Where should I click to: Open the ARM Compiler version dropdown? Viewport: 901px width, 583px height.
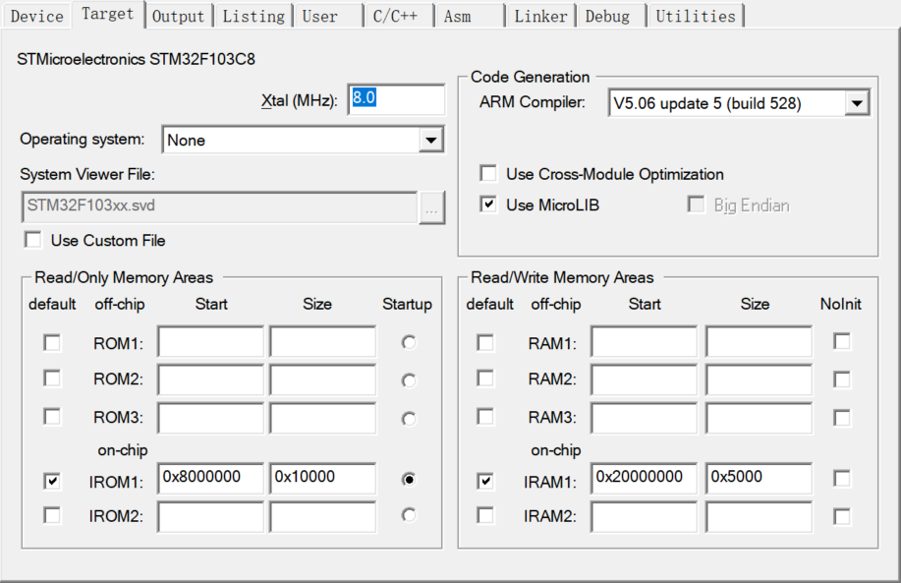coord(739,103)
